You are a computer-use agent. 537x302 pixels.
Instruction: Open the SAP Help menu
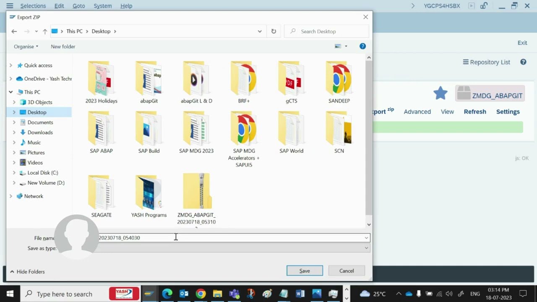(x=126, y=6)
